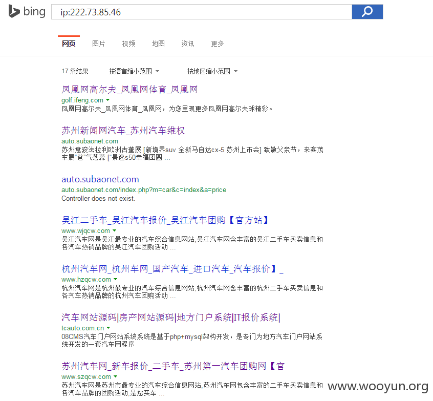Select the 网页 tab
Screen dimensions: 433x401
coord(69,44)
